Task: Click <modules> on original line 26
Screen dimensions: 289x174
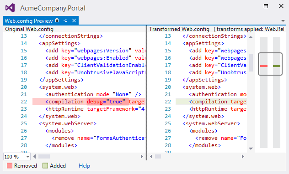Action: coord(59,131)
